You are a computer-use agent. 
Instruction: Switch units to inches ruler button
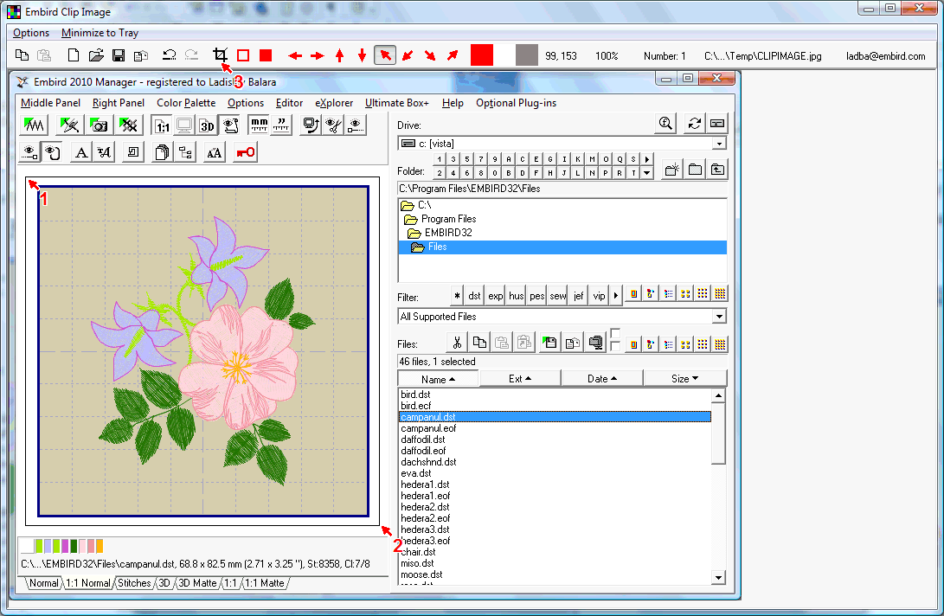tap(281, 125)
